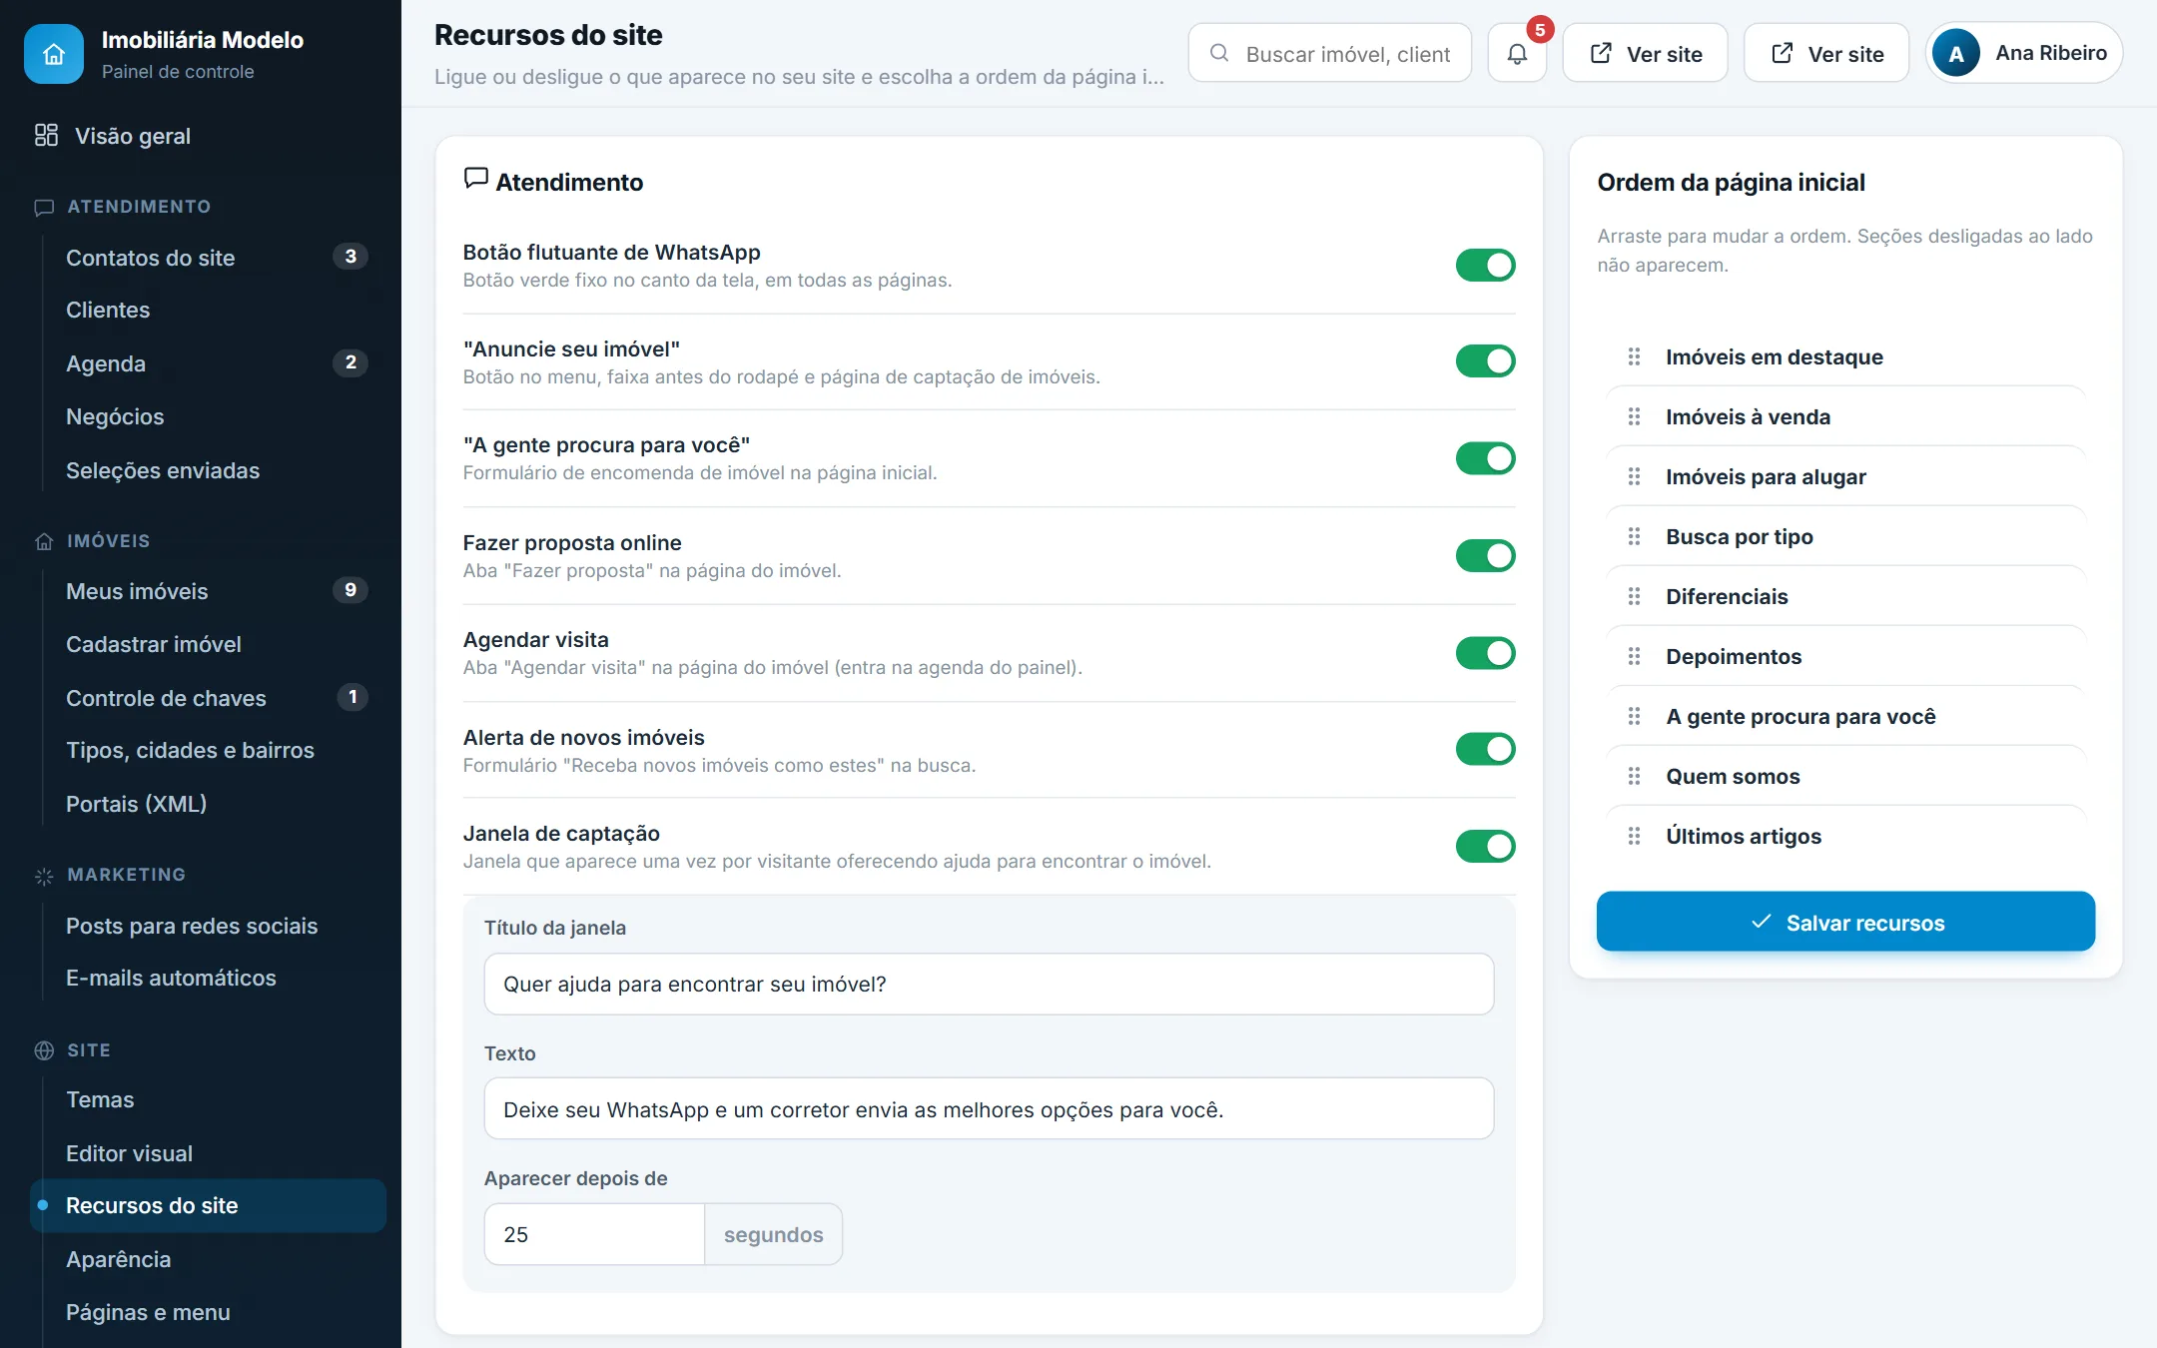This screenshot has width=2157, height=1348.
Task: Click the Texto input field
Action: (989, 1109)
